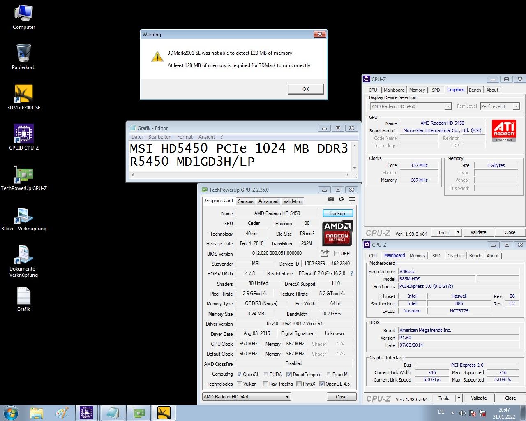
Task: Toggle the DirectCompute checkbox
Action: tap(289, 375)
